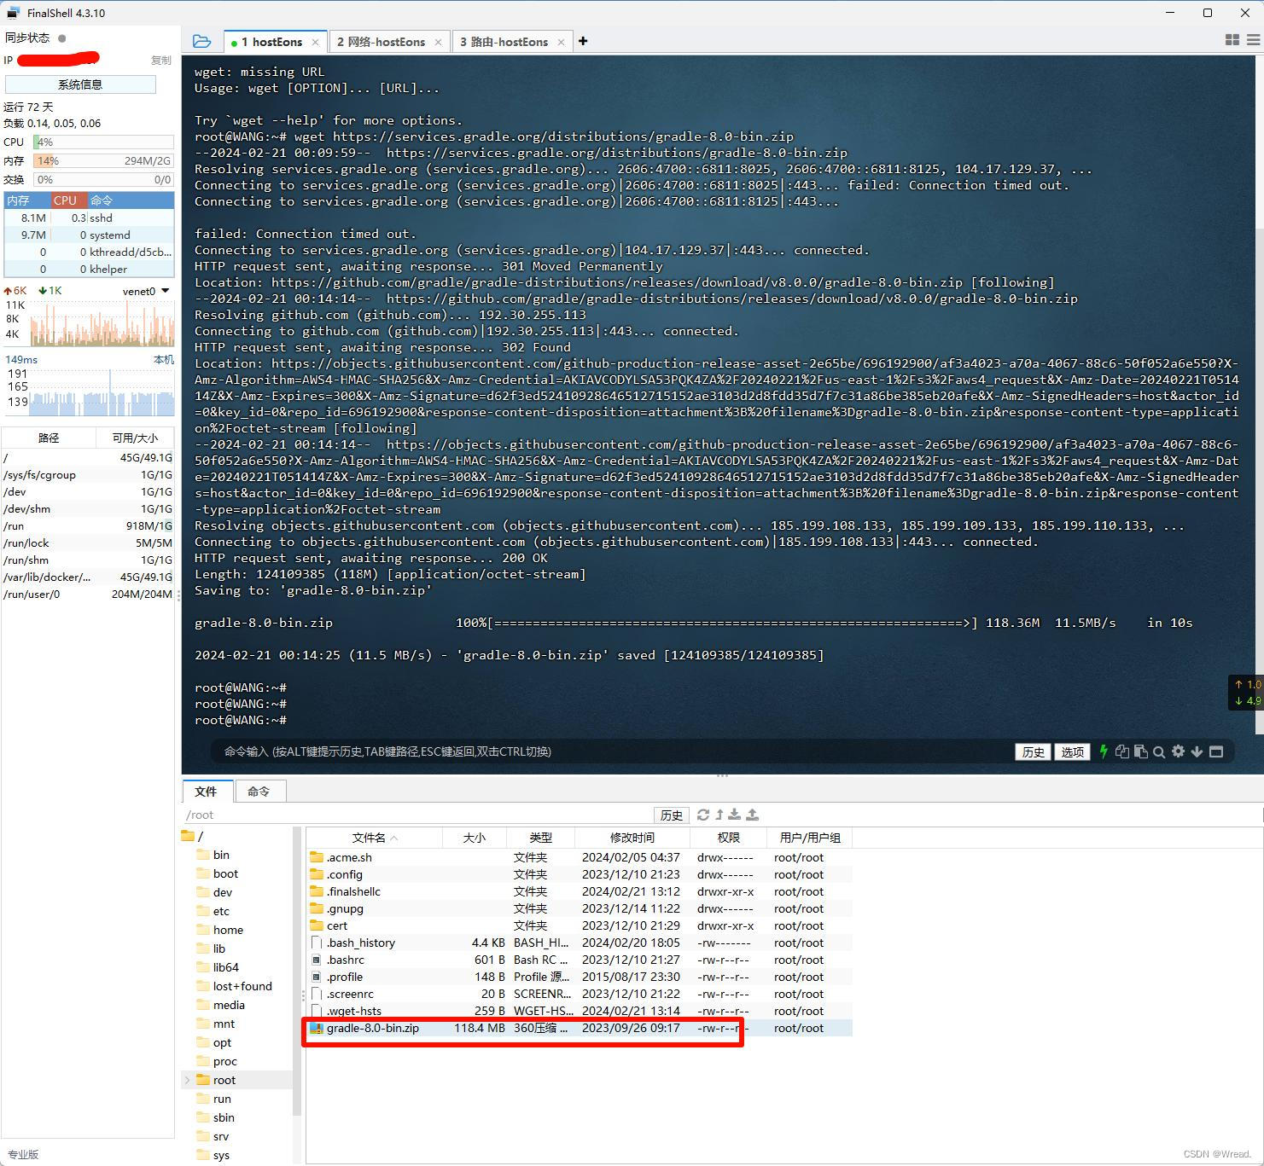Open terminal settings gear icon
1264x1166 pixels.
[1178, 751]
